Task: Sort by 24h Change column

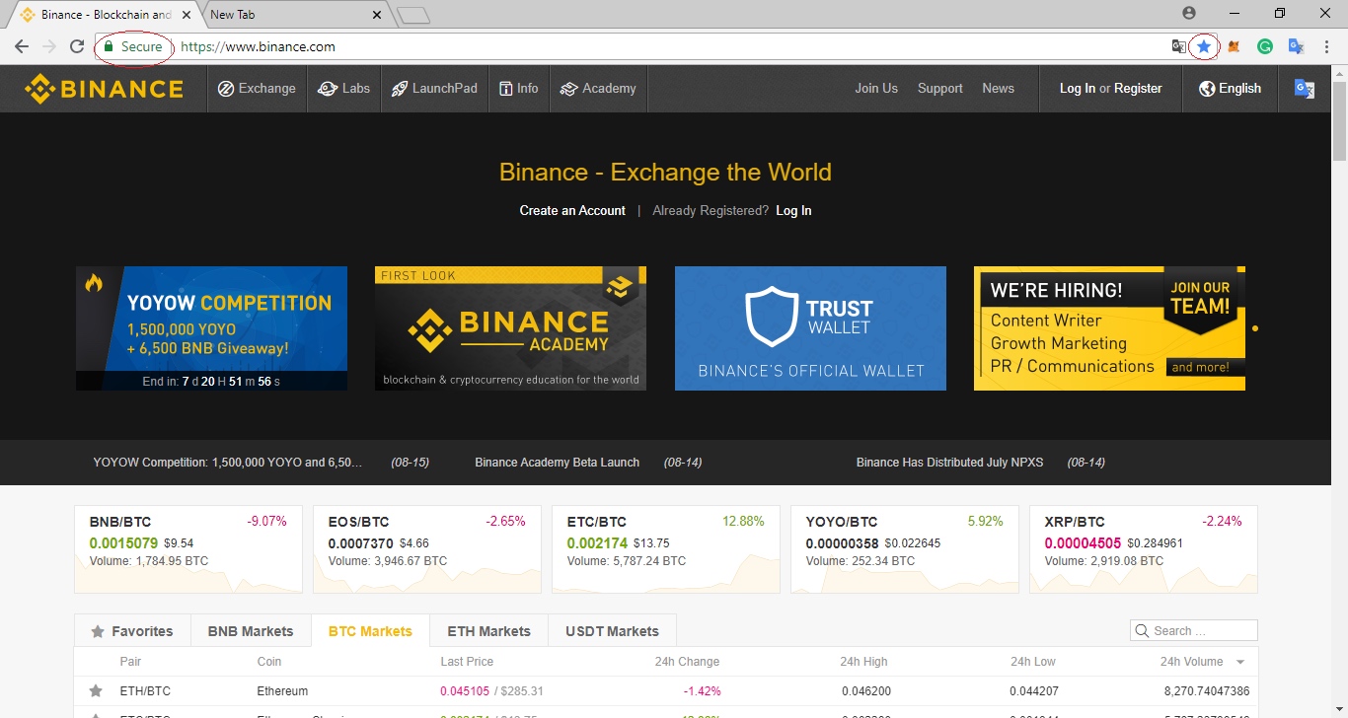Action: click(687, 662)
